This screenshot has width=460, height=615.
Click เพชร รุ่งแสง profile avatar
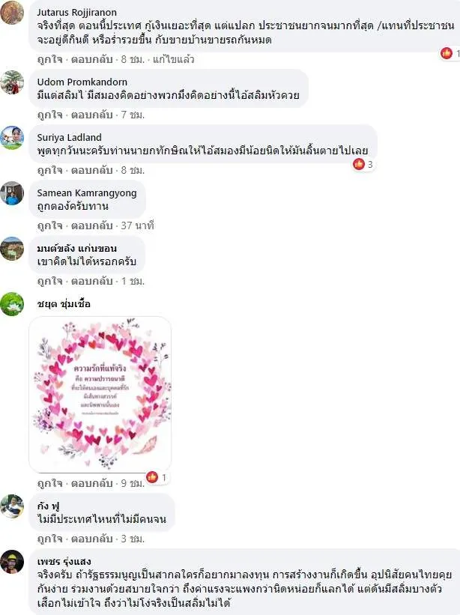coord(12,562)
